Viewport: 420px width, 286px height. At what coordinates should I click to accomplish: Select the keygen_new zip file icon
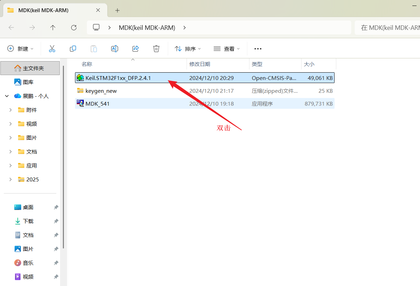(x=80, y=91)
